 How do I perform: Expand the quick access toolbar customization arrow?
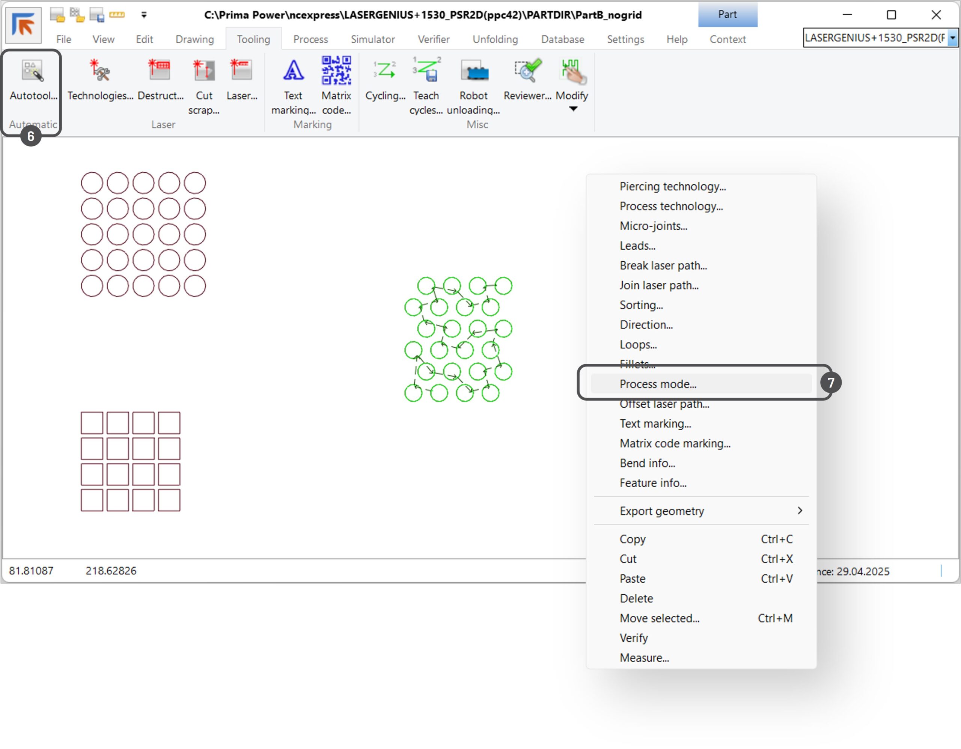[x=144, y=15]
